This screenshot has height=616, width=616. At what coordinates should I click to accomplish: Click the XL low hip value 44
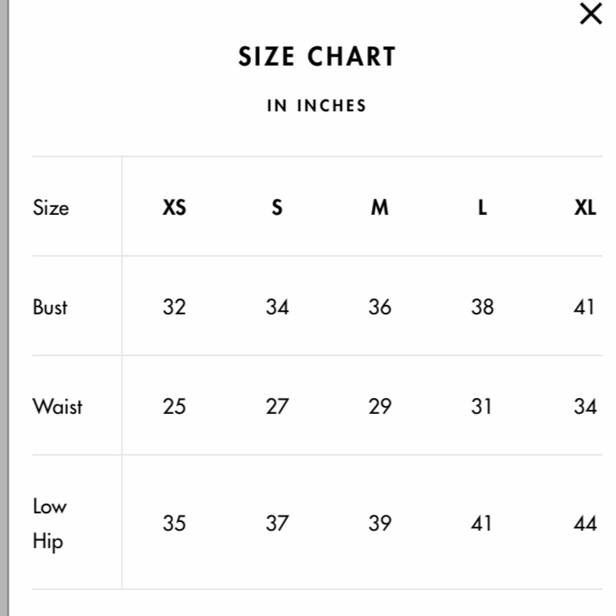[x=585, y=523]
